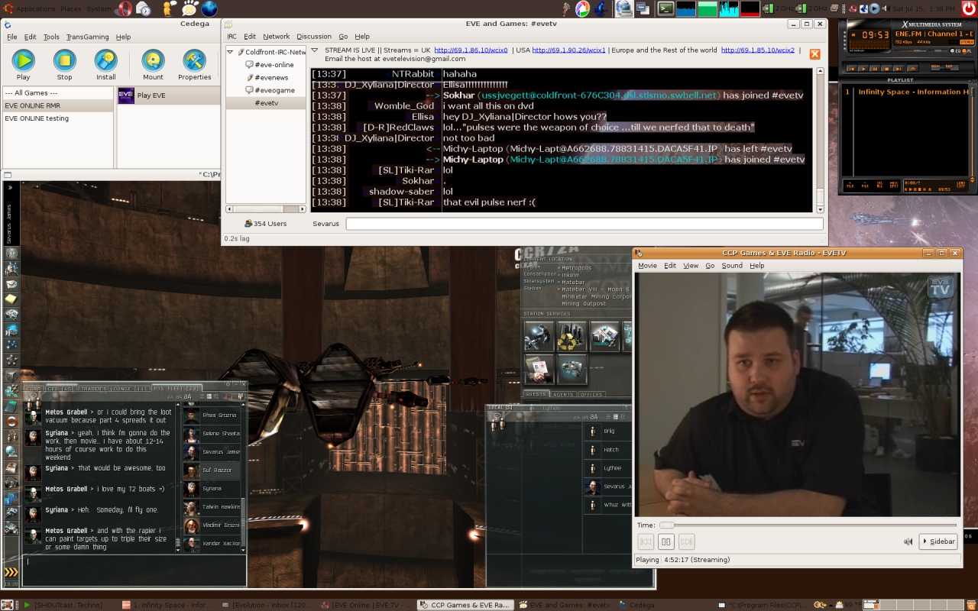Screen dimensions: 978x611
Task: Click the yellow reprocessing station service icon
Action: pyautogui.click(x=572, y=336)
